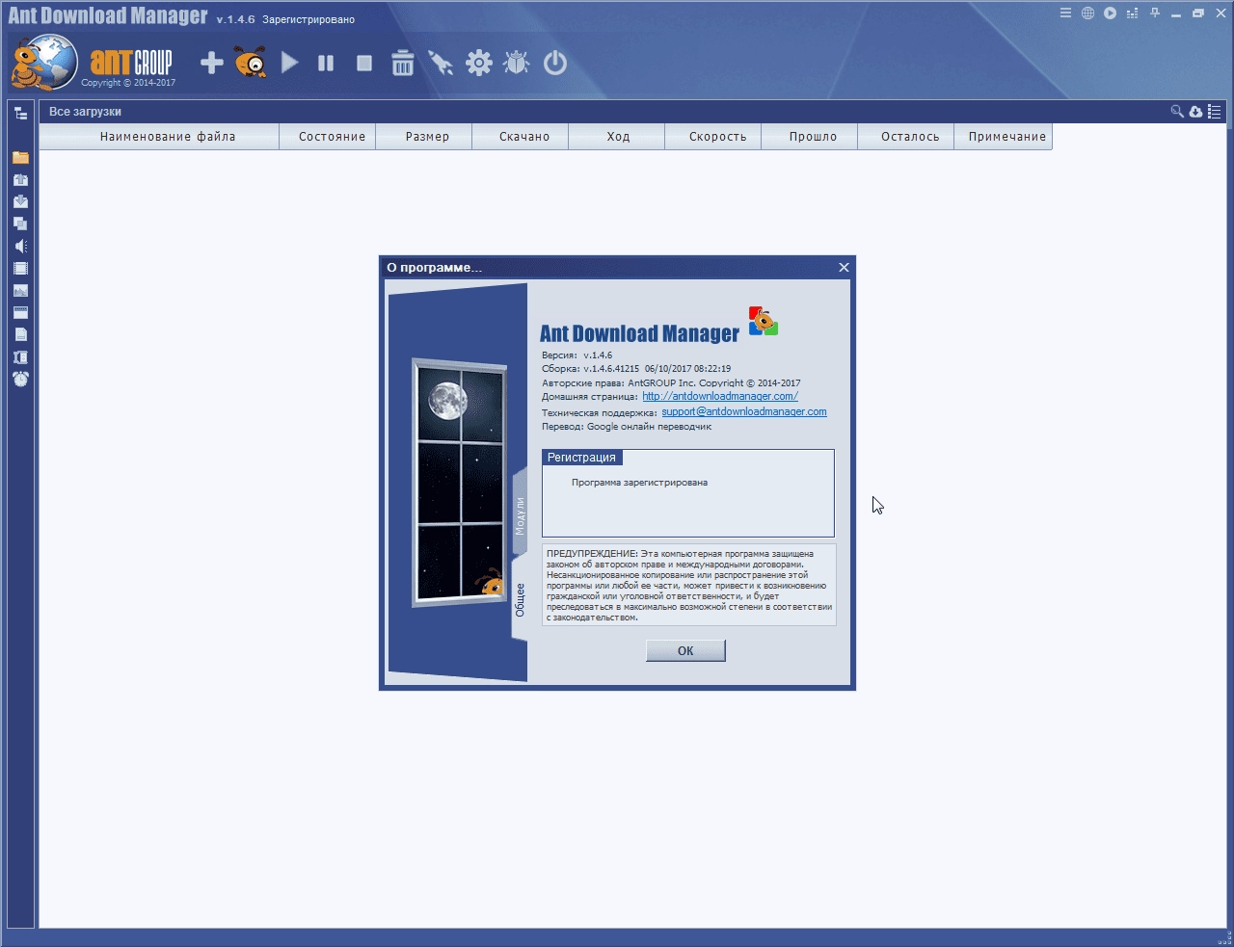Select the overlapping squares sidebar icon
Viewport: 1234px width, 947px height.
pyautogui.click(x=20, y=224)
